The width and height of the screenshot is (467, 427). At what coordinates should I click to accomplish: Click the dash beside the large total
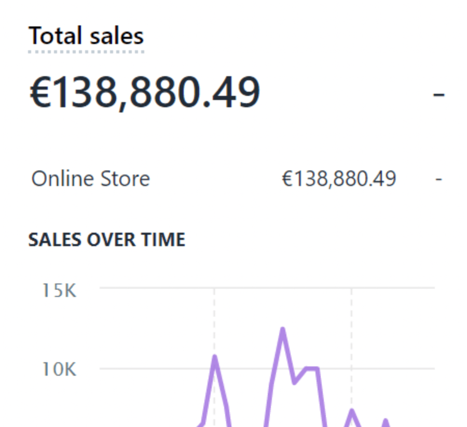[x=438, y=95]
